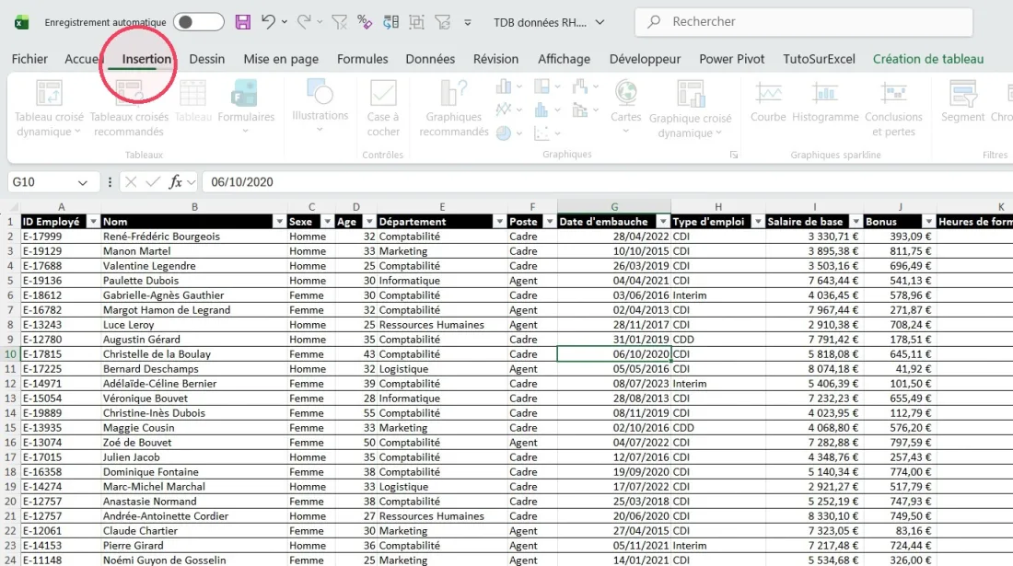Switch to the Mise en page tab
Screen dimensions: 1013x566
click(x=281, y=59)
